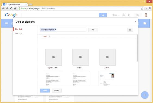Screen dimensions: 153x103
Task: Reload the page in the browser
Action: [x=11, y=8]
